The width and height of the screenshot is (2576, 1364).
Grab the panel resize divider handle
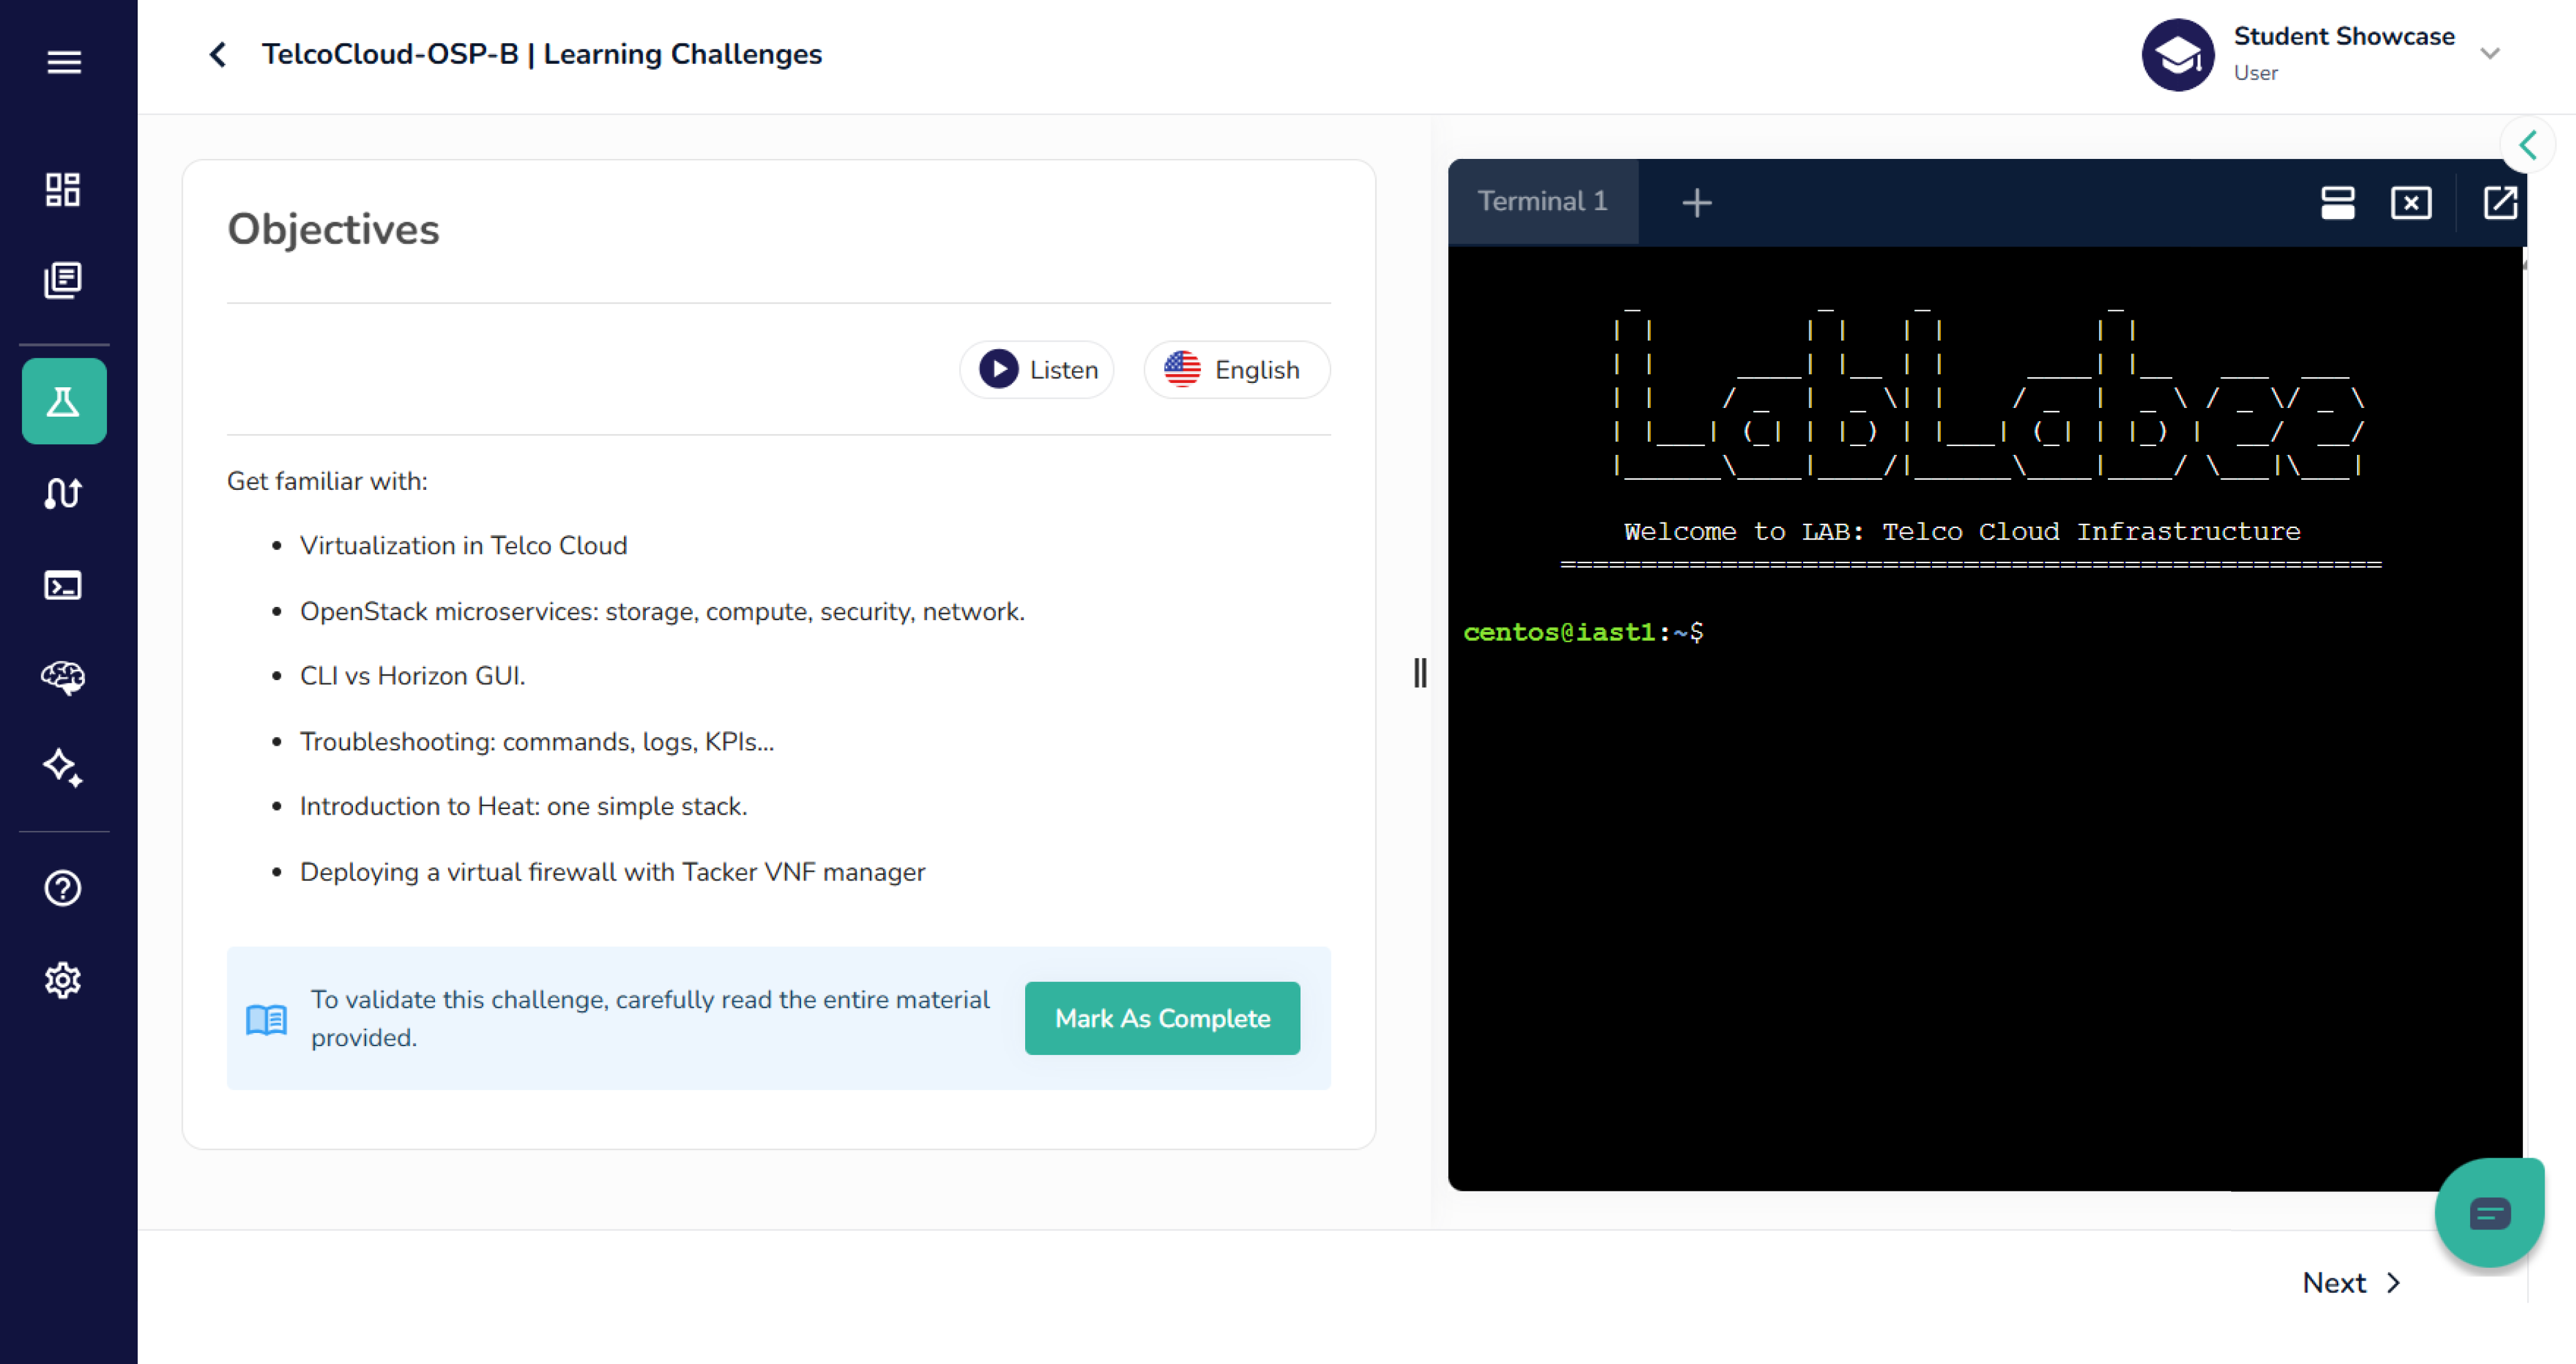point(1420,673)
